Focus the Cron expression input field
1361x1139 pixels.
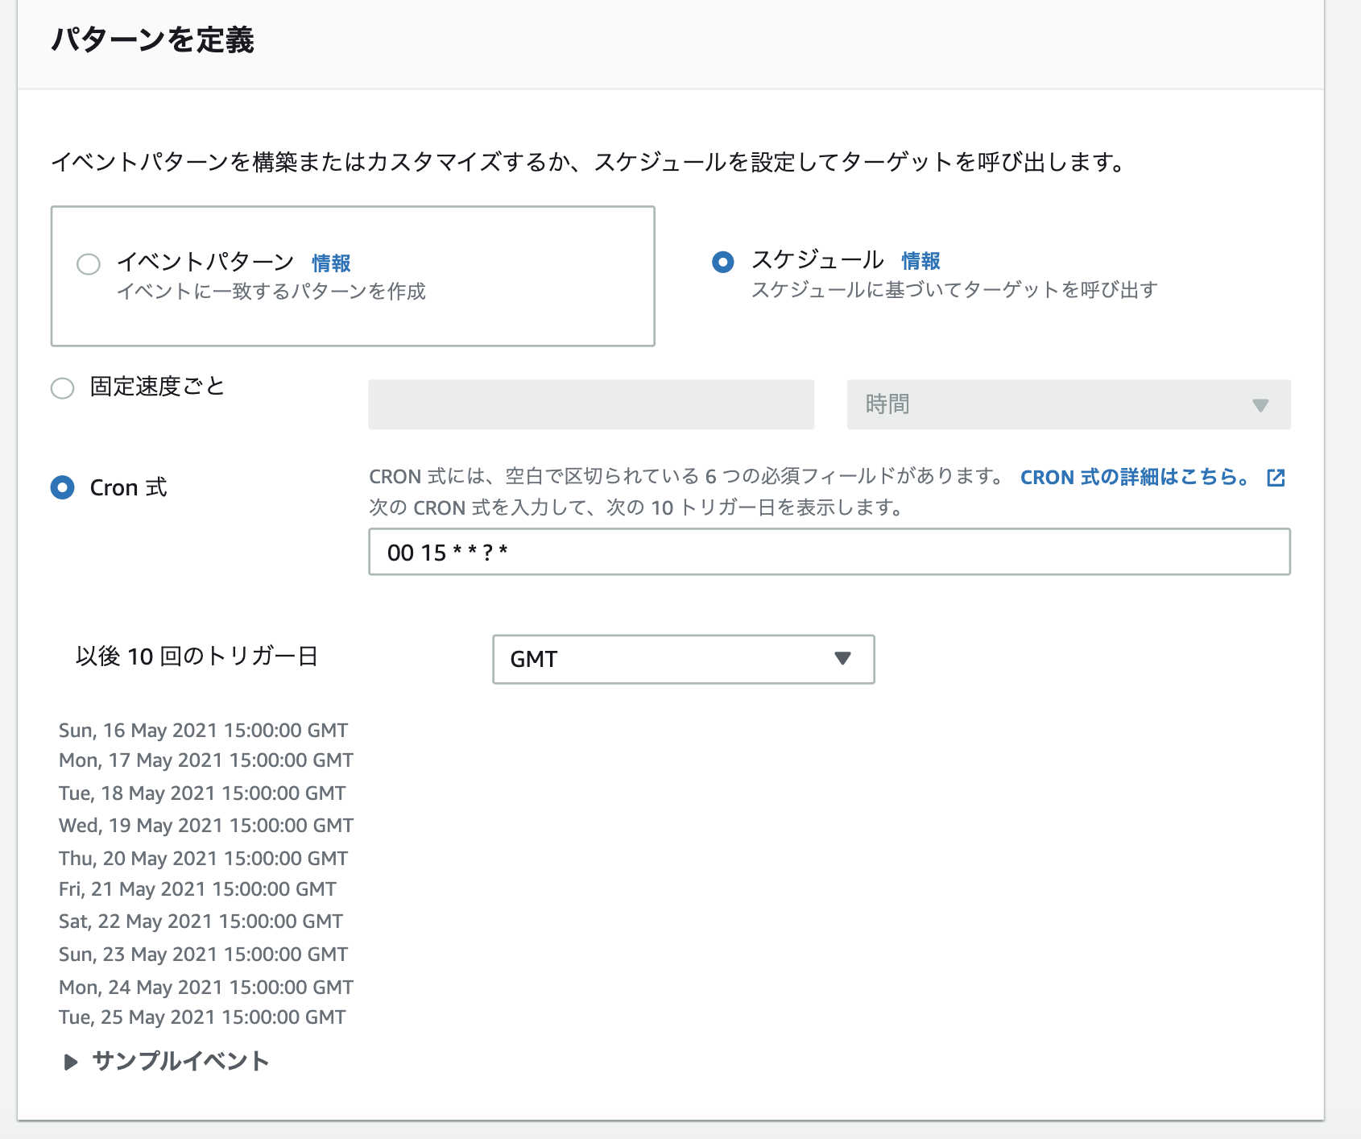[829, 552]
